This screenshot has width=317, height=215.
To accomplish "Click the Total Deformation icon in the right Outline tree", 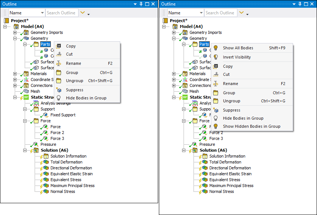I will click(x=205, y=162).
